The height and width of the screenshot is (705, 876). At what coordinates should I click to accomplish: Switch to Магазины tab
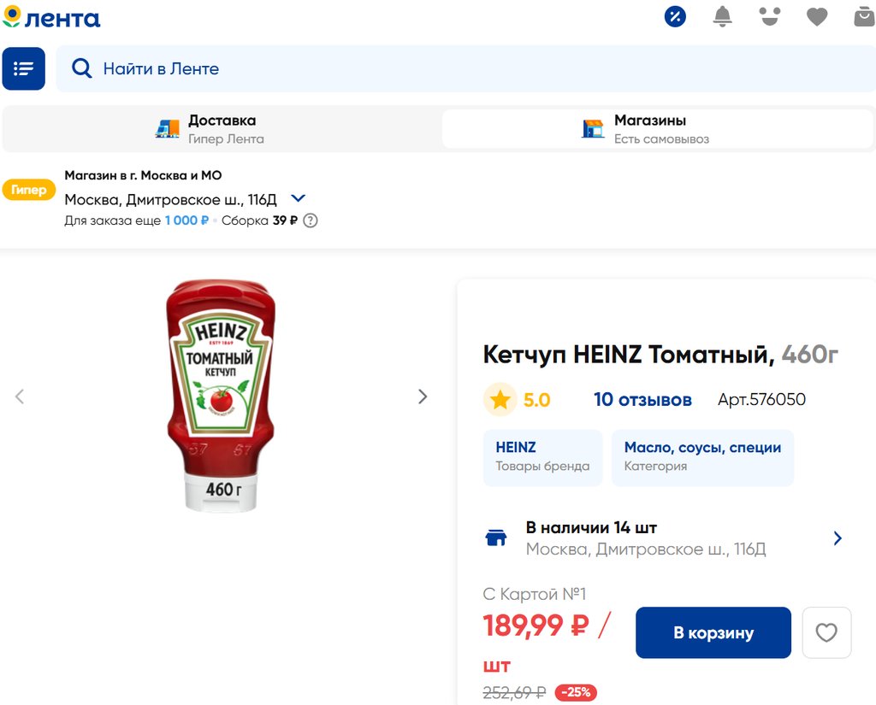click(x=658, y=129)
